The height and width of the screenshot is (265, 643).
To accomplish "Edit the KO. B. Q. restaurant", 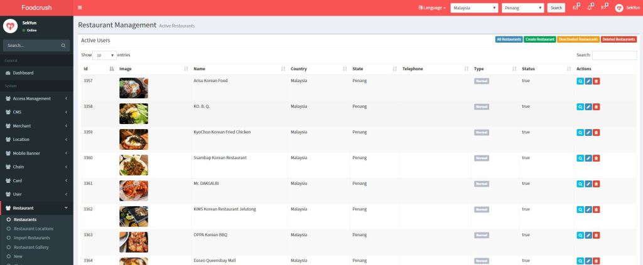I will (588, 107).
